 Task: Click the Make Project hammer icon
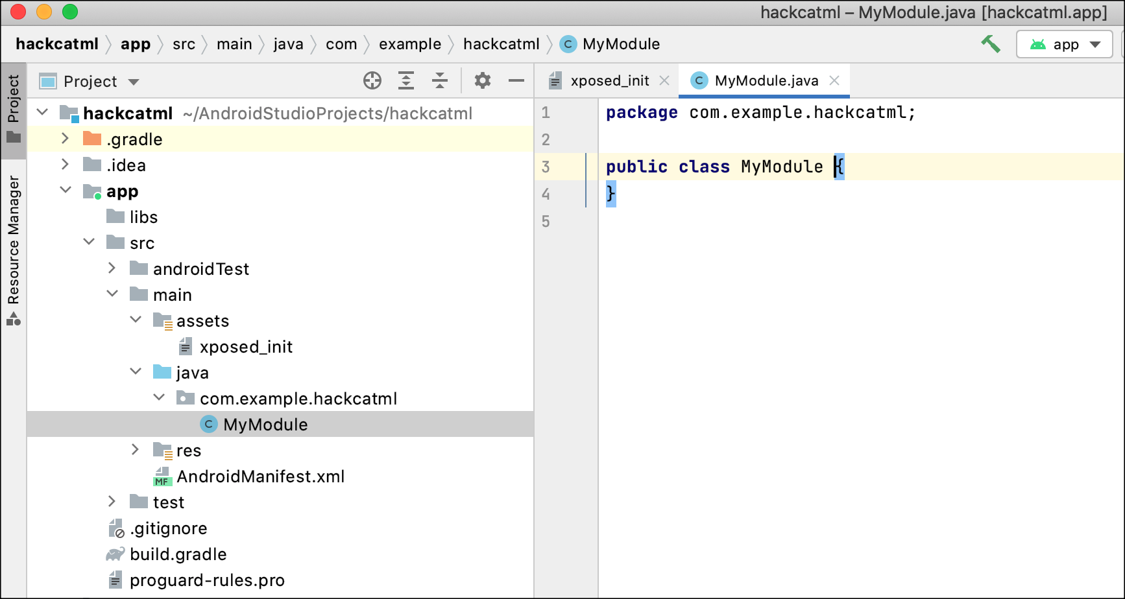(991, 44)
